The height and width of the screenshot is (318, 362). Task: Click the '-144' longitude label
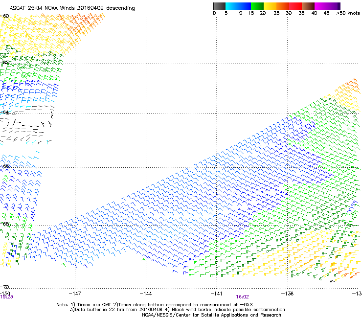pyautogui.click(x=146, y=294)
